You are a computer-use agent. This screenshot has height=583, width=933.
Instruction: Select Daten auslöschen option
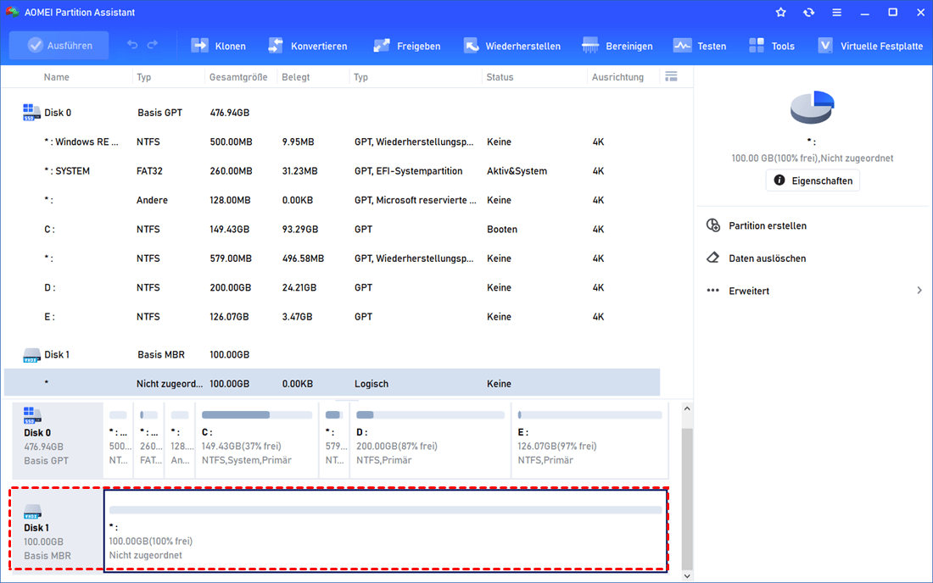pyautogui.click(x=767, y=258)
